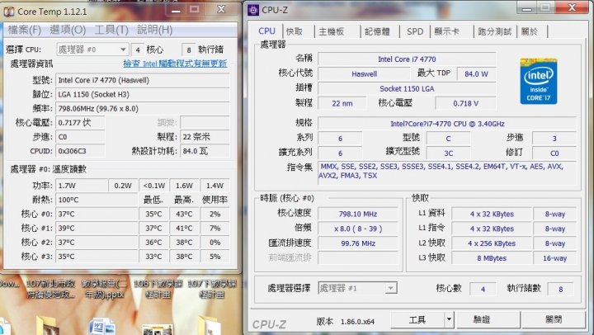This screenshot has width=594, height=335.
Task: Click the Core Temp title bar icon
Action: 9,12
